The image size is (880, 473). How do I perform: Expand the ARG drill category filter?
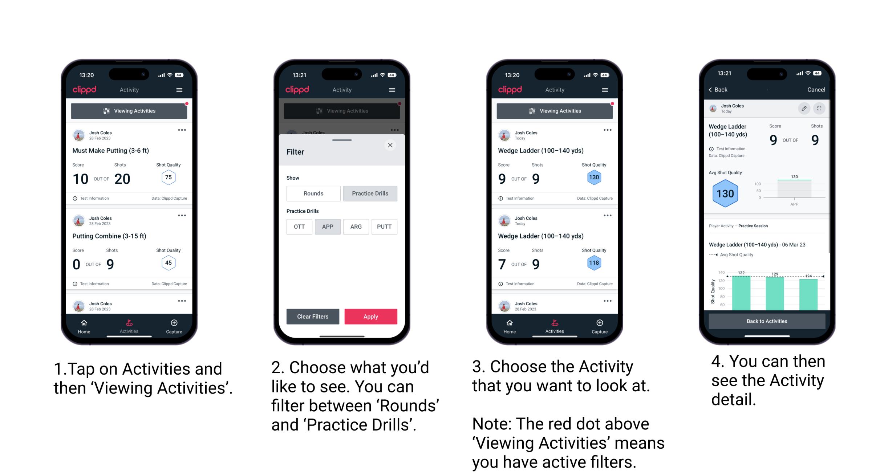[x=355, y=227]
